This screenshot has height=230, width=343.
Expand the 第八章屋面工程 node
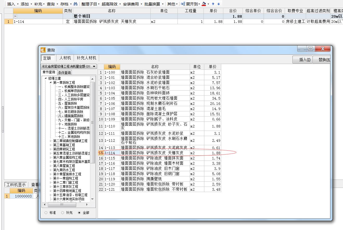51,166
